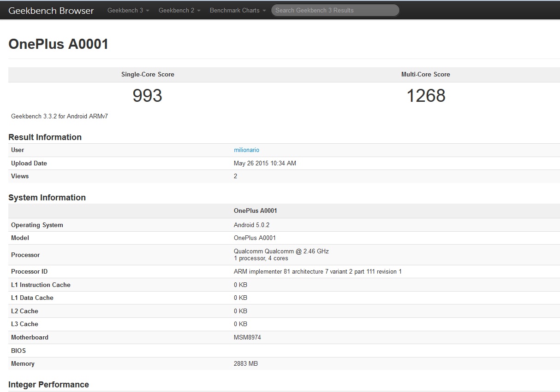
Task: Open user profile link milionario
Action: [x=246, y=150]
